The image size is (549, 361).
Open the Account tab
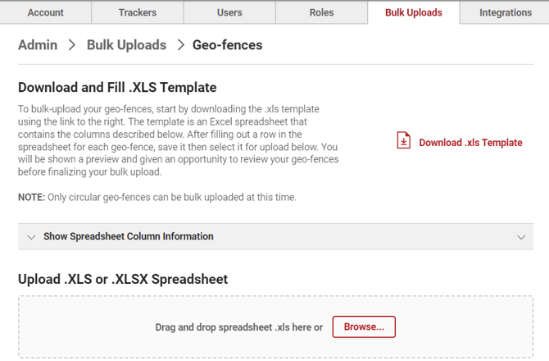point(46,12)
